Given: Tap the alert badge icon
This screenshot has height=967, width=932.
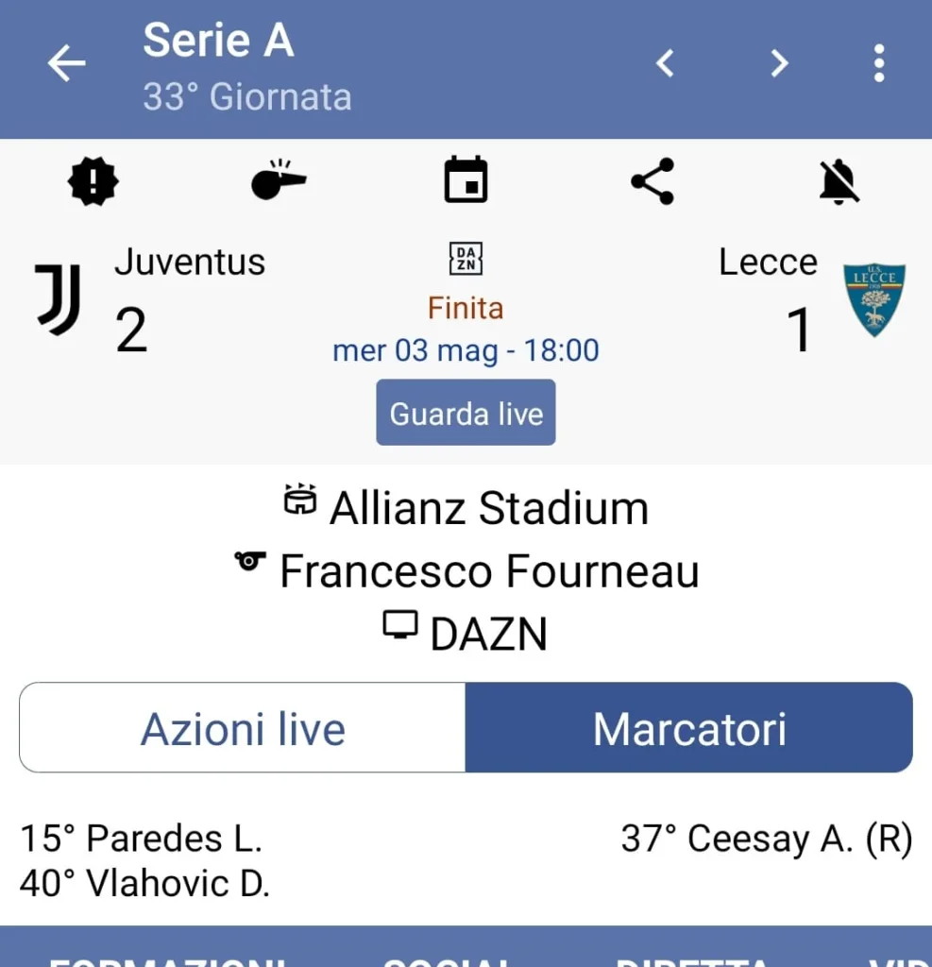Looking at the screenshot, I should tap(93, 180).
